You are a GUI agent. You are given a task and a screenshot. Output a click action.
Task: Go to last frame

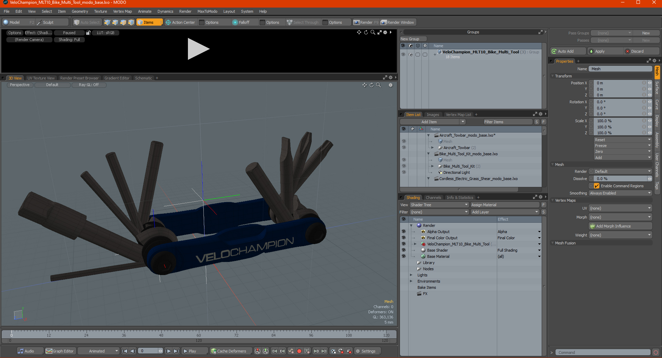(176, 351)
